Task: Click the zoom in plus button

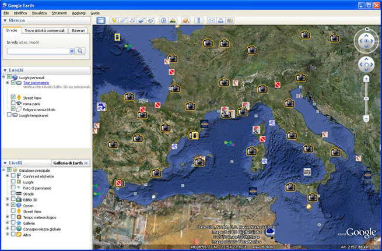Action: click(366, 79)
